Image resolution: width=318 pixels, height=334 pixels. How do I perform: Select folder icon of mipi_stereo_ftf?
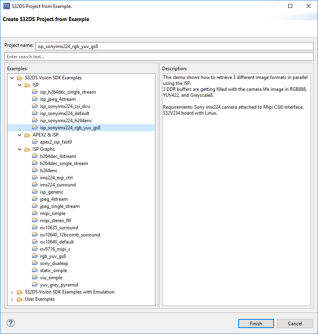[x=35, y=221]
